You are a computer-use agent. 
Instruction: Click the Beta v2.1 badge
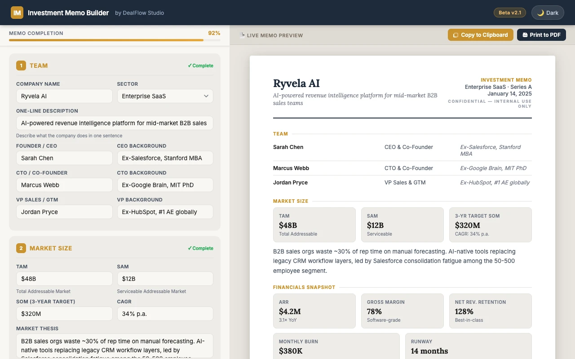[510, 13]
